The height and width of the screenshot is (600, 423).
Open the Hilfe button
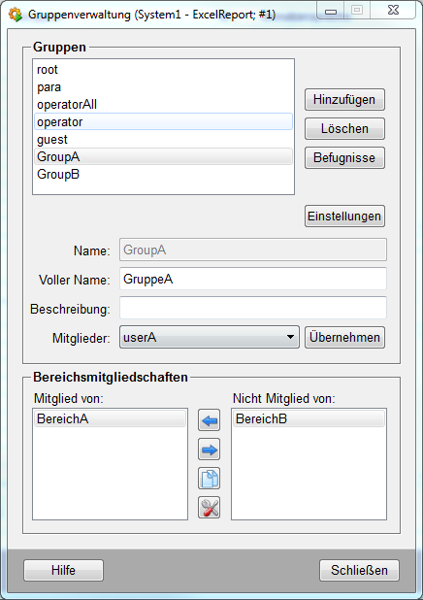point(63,570)
